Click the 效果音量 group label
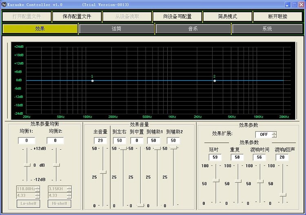The height and width of the screenshot is (215, 306). 140,124
